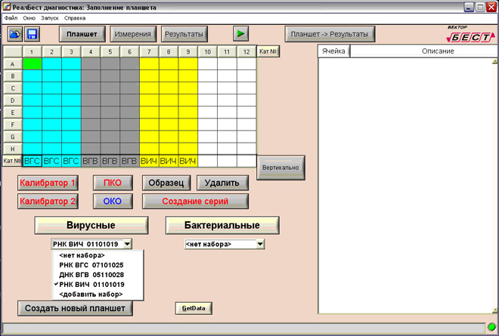This screenshot has height=336, width=499.
Task: Click column header 4 of the plate
Action: (x=91, y=52)
